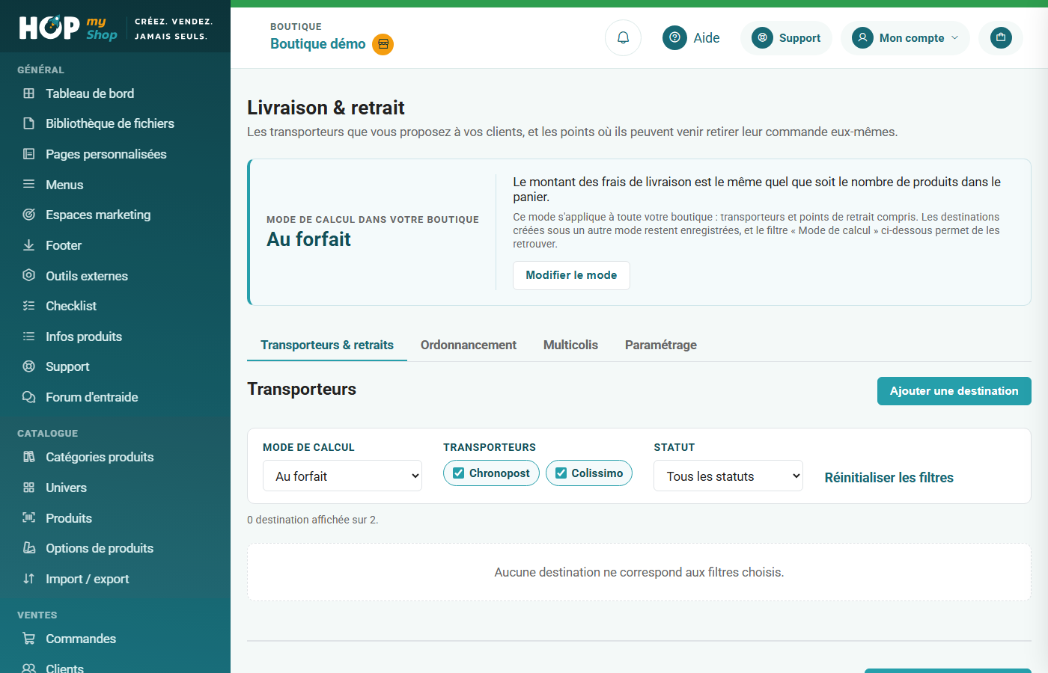Switch to the Ordonnancement tab
Image resolution: width=1048 pixels, height=673 pixels.
(x=469, y=345)
